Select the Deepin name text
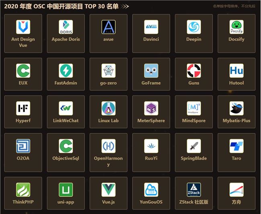The width and height of the screenshot is (261, 214). pos(194,39)
